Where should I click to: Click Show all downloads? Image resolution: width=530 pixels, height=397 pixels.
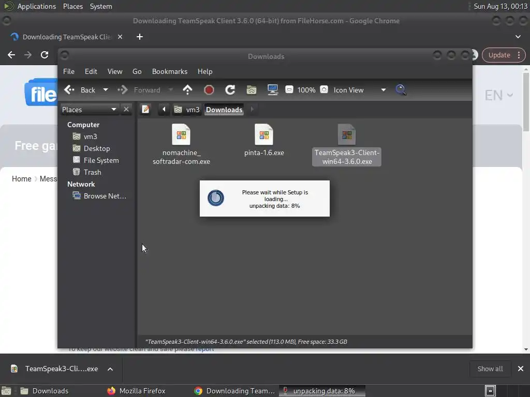[490, 369]
